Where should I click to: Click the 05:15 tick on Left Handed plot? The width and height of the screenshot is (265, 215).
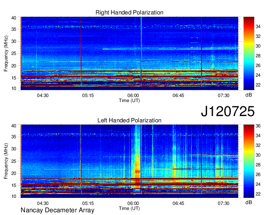(x=88, y=203)
